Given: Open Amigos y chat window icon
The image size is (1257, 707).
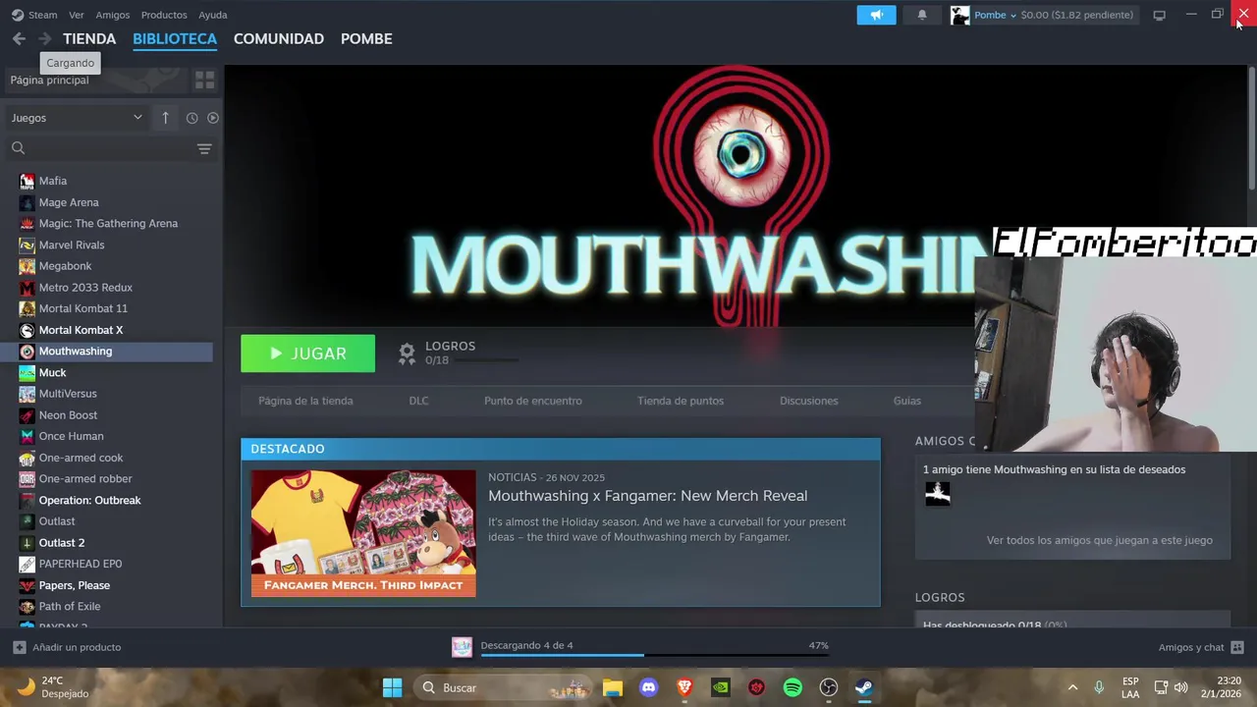Looking at the screenshot, I should click(x=1237, y=647).
